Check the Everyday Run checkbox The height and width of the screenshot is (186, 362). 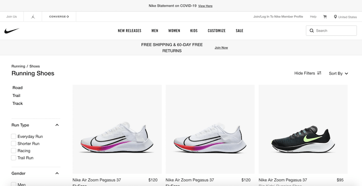pos(14,137)
